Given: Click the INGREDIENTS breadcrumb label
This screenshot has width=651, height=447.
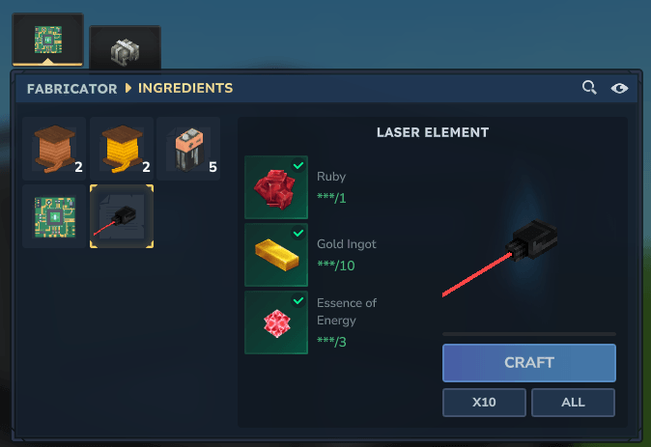Looking at the screenshot, I should tap(185, 88).
